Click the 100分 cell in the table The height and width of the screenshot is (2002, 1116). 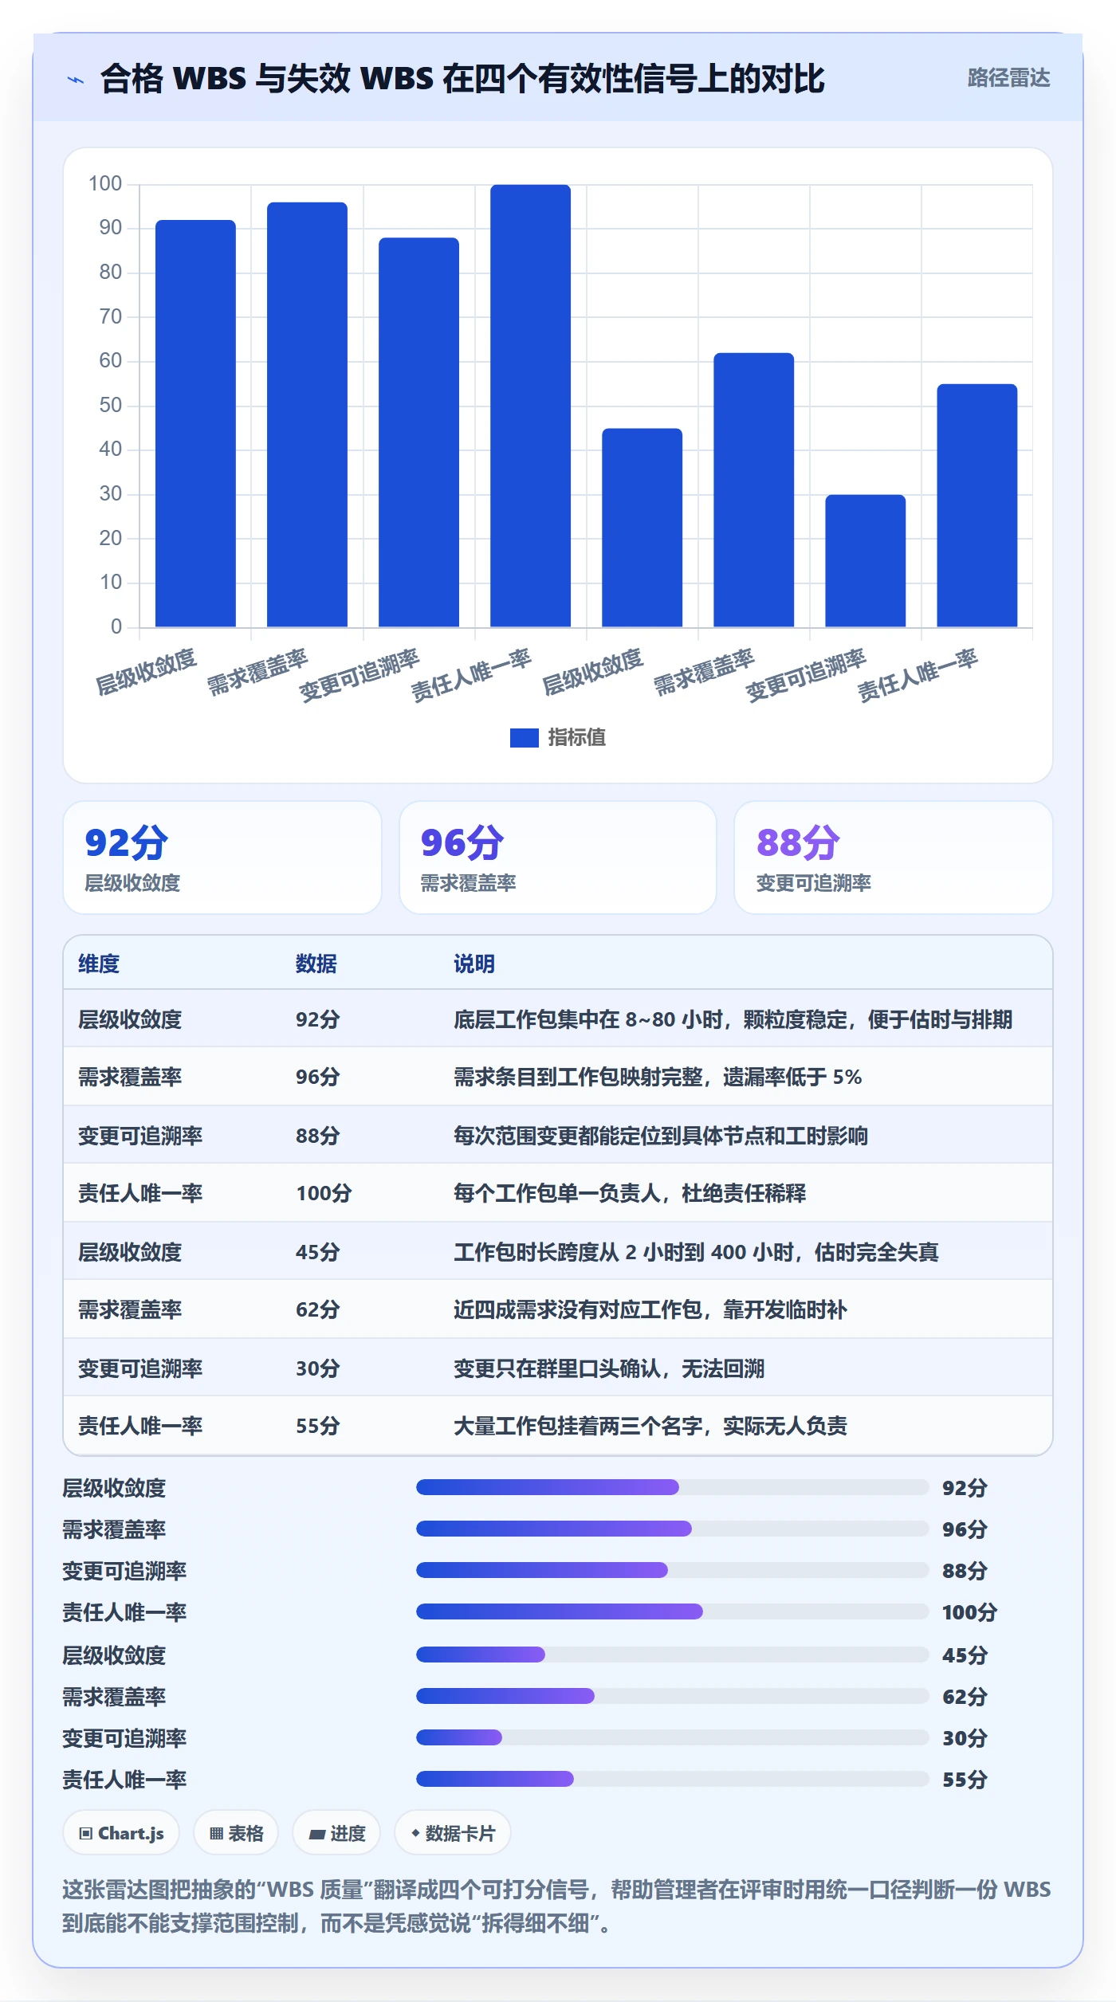tap(324, 1193)
